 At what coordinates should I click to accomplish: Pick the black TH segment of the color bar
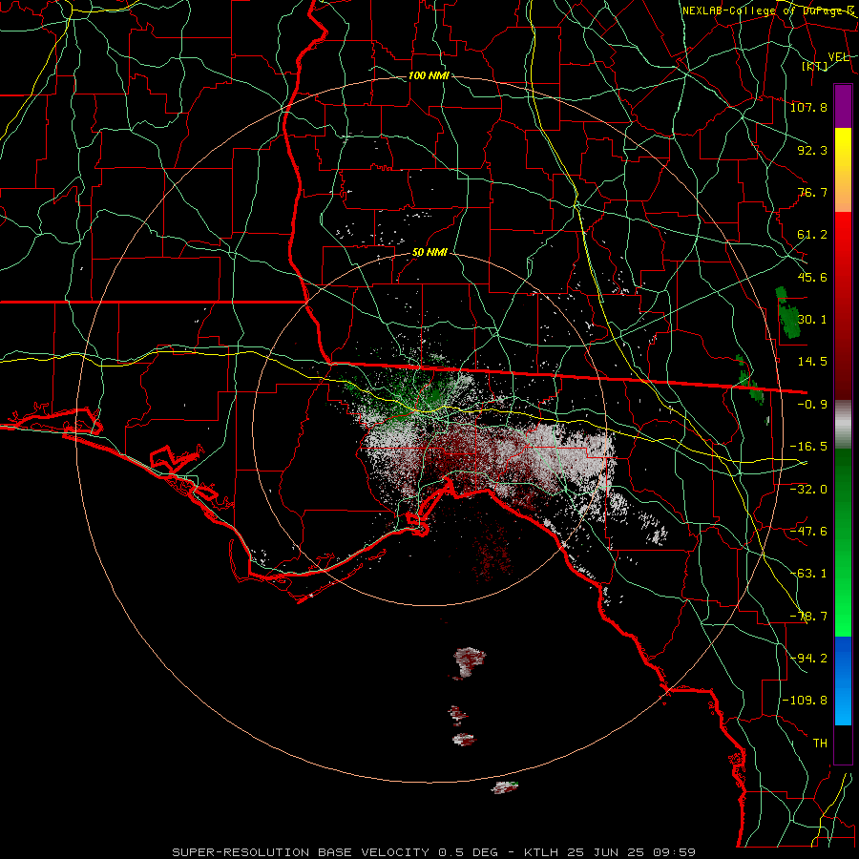coord(843,744)
